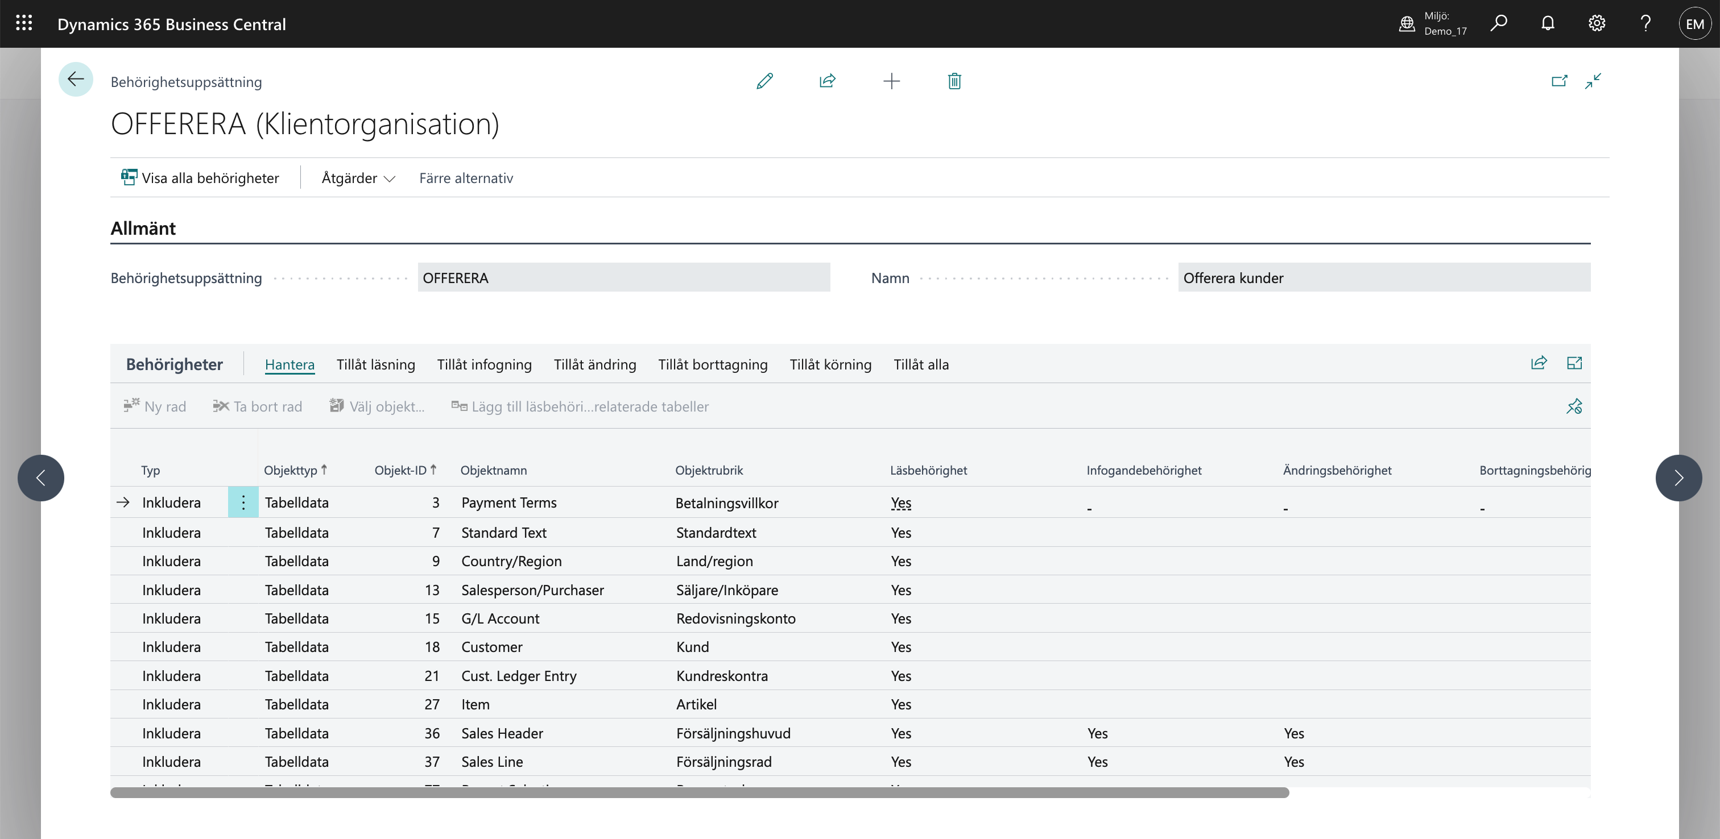Click the Objektnamn column header

494,470
